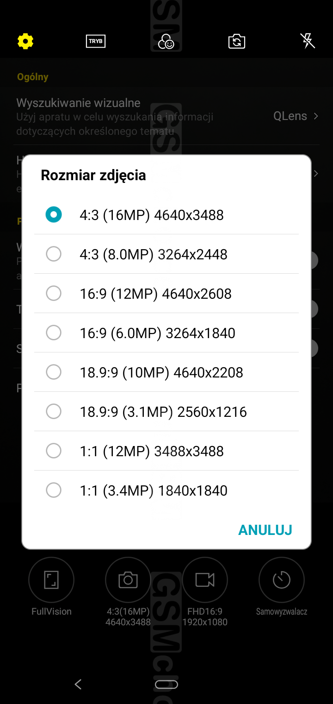Select 1:1 (3.4MP) 1840x1840 option
The height and width of the screenshot is (704, 333).
point(154,490)
